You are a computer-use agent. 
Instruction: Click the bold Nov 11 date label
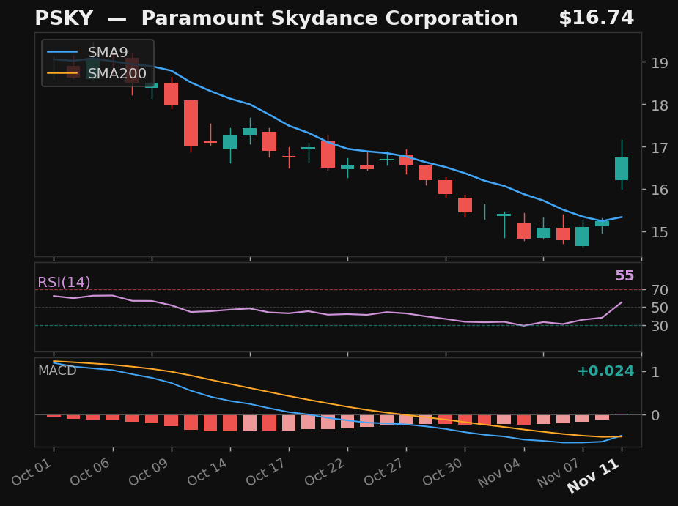(x=594, y=476)
